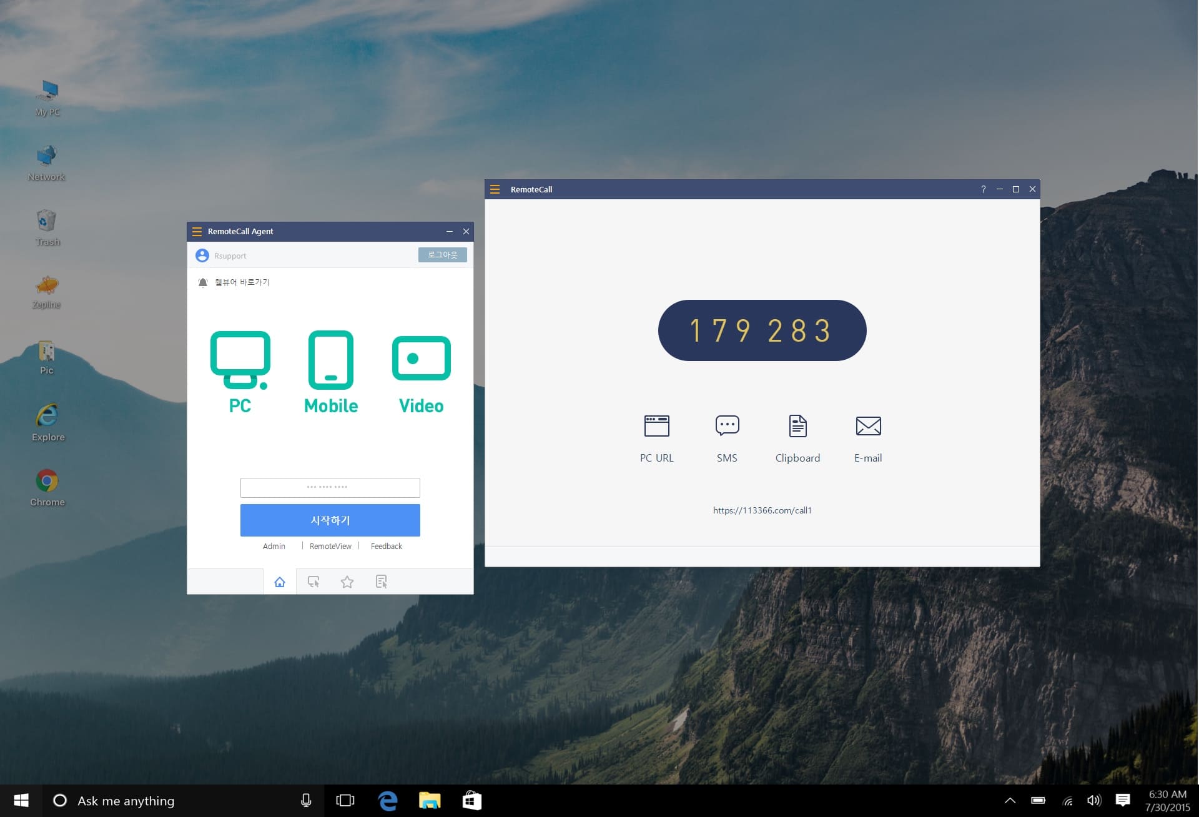Viewport: 1199px width, 817px height.
Task: Open Zepline desktop icon
Action: click(x=47, y=292)
